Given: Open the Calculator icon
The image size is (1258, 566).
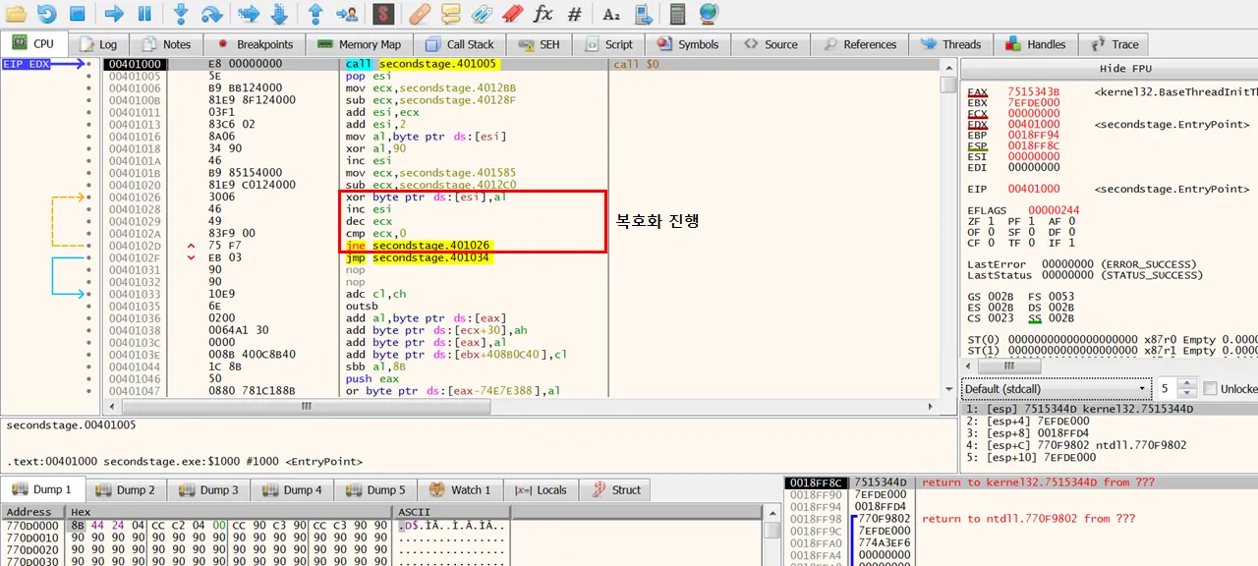Looking at the screenshot, I should click(677, 14).
